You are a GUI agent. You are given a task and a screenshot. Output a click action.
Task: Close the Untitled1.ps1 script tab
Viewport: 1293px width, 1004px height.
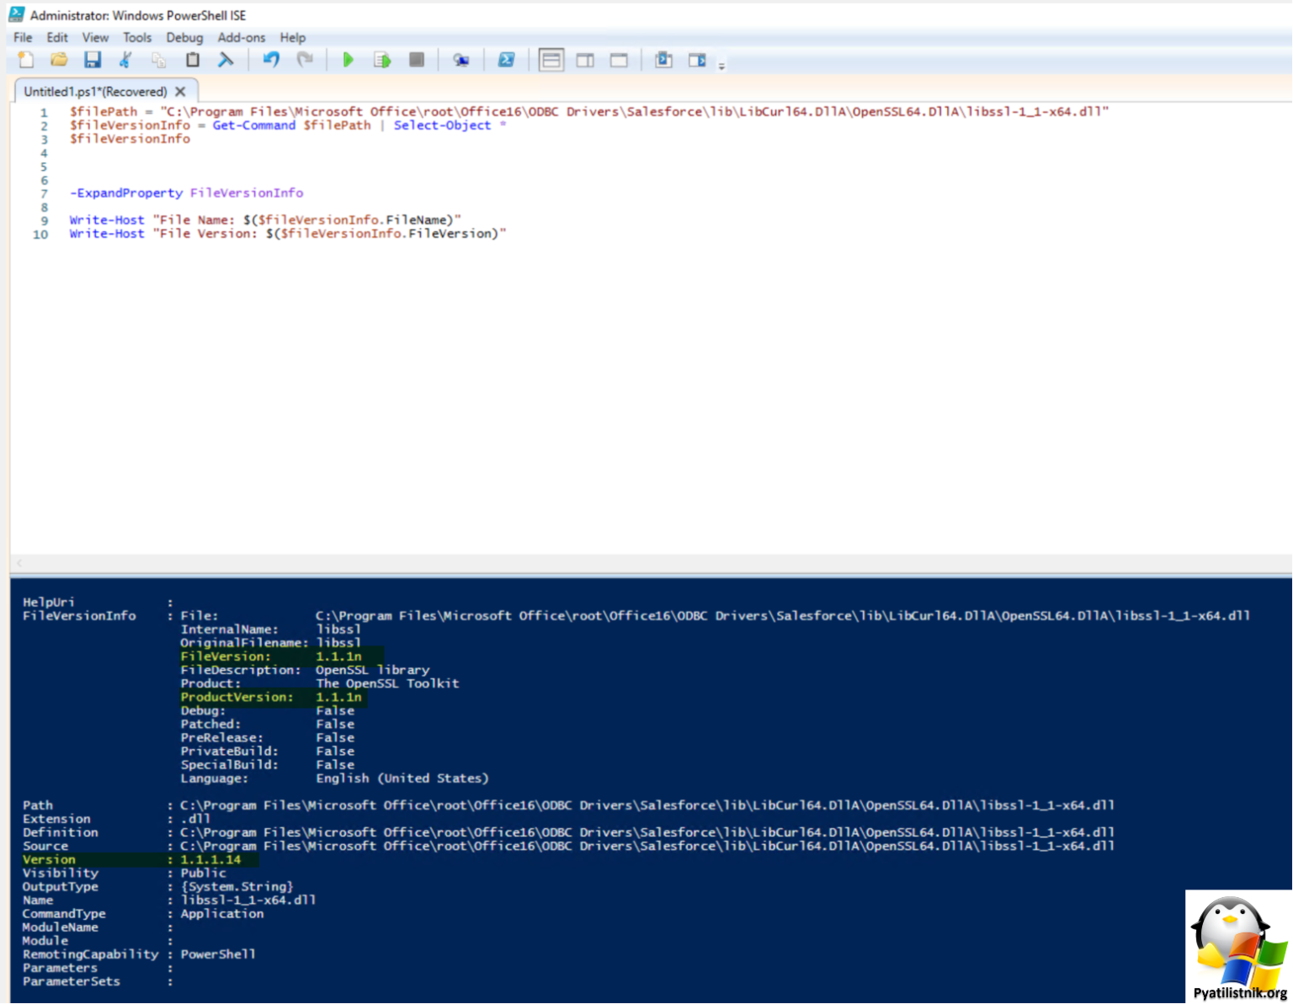[x=180, y=92]
